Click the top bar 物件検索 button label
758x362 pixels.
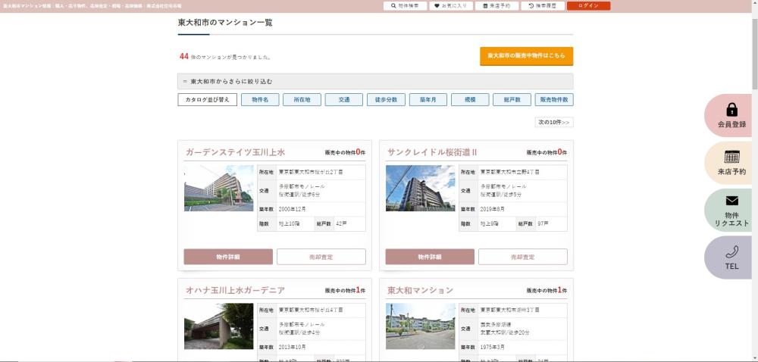(408, 6)
